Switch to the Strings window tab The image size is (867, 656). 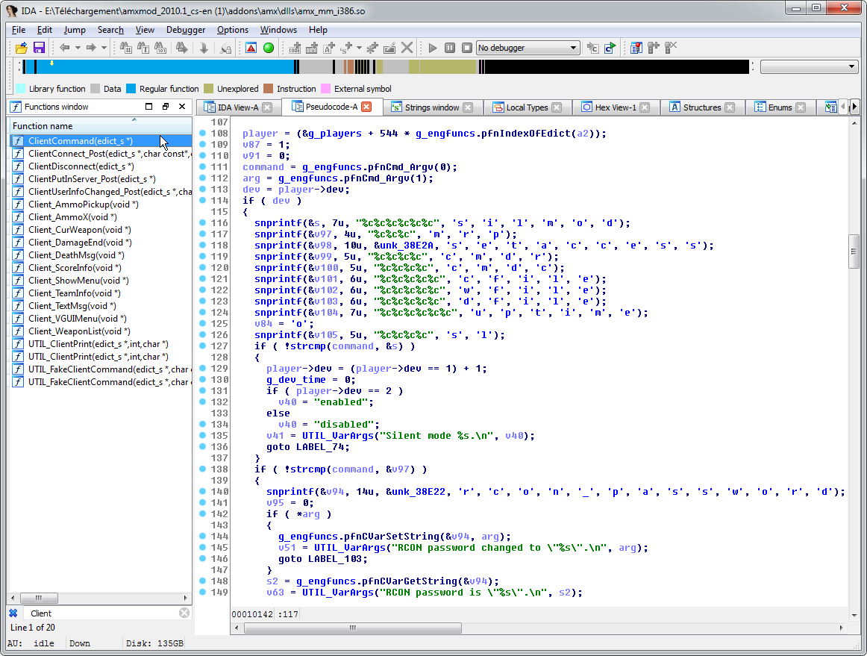(x=431, y=107)
